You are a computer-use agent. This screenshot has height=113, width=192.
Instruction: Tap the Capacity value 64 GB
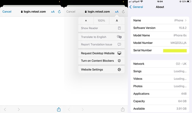tap(182, 101)
